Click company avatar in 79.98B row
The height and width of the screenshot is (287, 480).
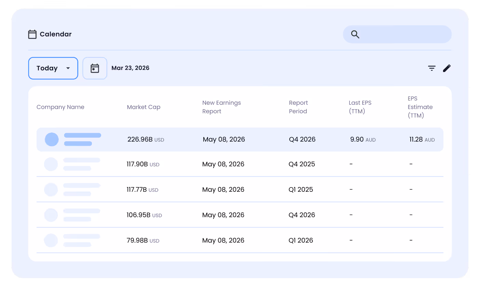click(51, 240)
